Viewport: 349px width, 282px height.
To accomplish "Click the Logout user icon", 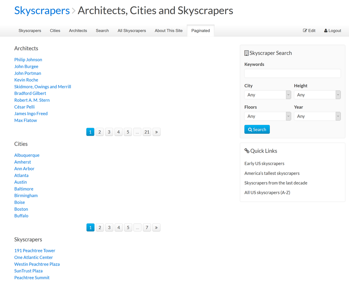I will coord(326,31).
